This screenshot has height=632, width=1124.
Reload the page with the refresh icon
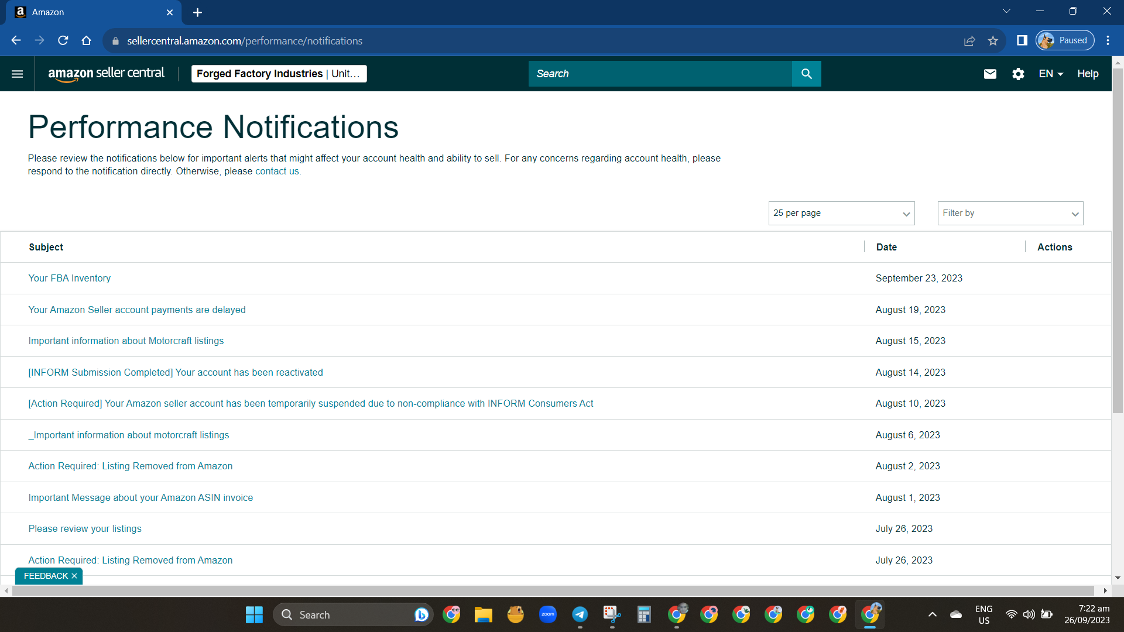(63, 40)
